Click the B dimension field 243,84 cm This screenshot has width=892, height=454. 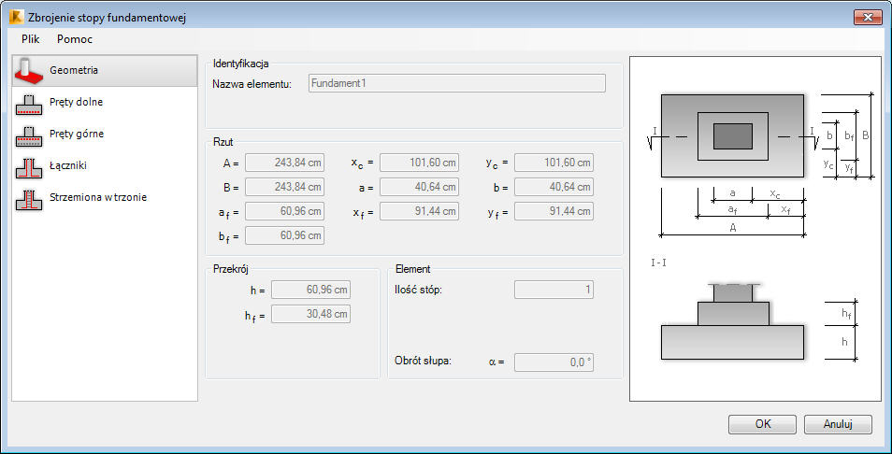click(x=284, y=187)
